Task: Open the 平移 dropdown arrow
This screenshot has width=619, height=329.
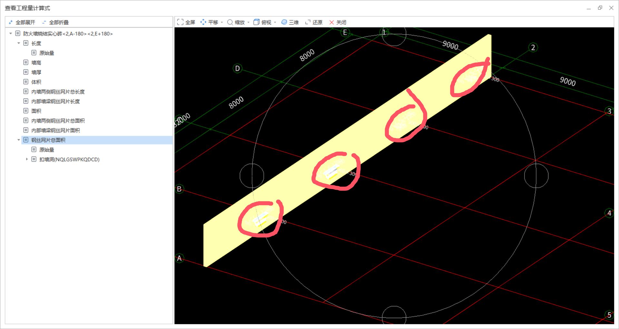Action: [222, 22]
